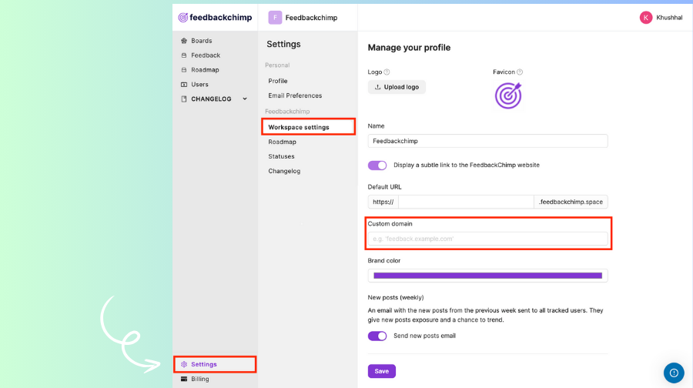
Task: Click the Billing card icon
Action: [x=183, y=379]
